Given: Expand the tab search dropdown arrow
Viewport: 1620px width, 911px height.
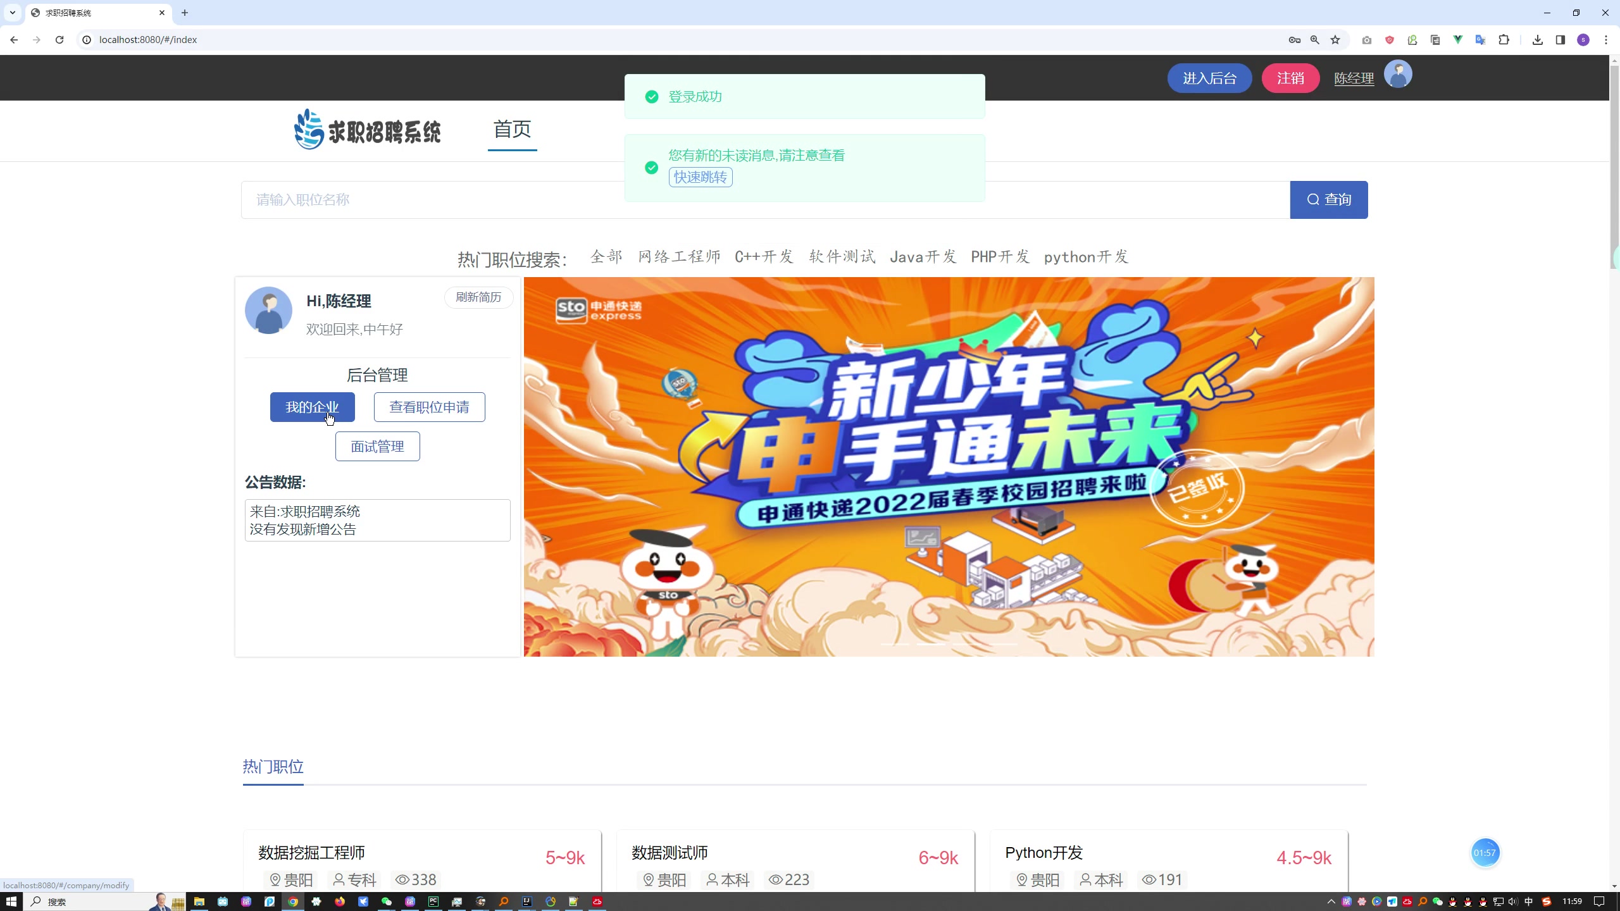Looking at the screenshot, I should pyautogui.click(x=13, y=13).
